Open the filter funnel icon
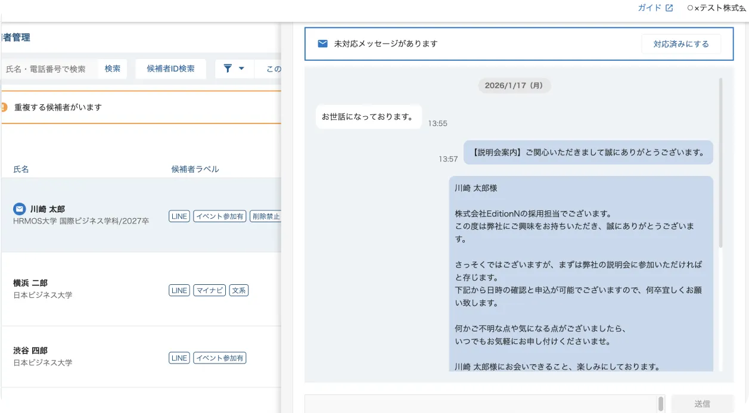The height and width of the screenshot is (413, 749). 228,69
